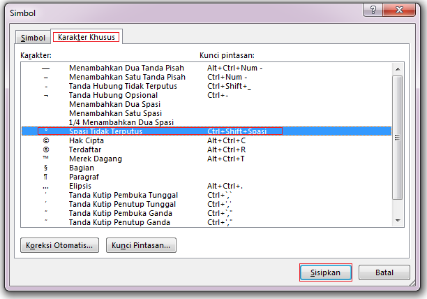Click the list scroll down arrow
Image resolution: width=427 pixels, height=299 pixels.
click(398, 220)
